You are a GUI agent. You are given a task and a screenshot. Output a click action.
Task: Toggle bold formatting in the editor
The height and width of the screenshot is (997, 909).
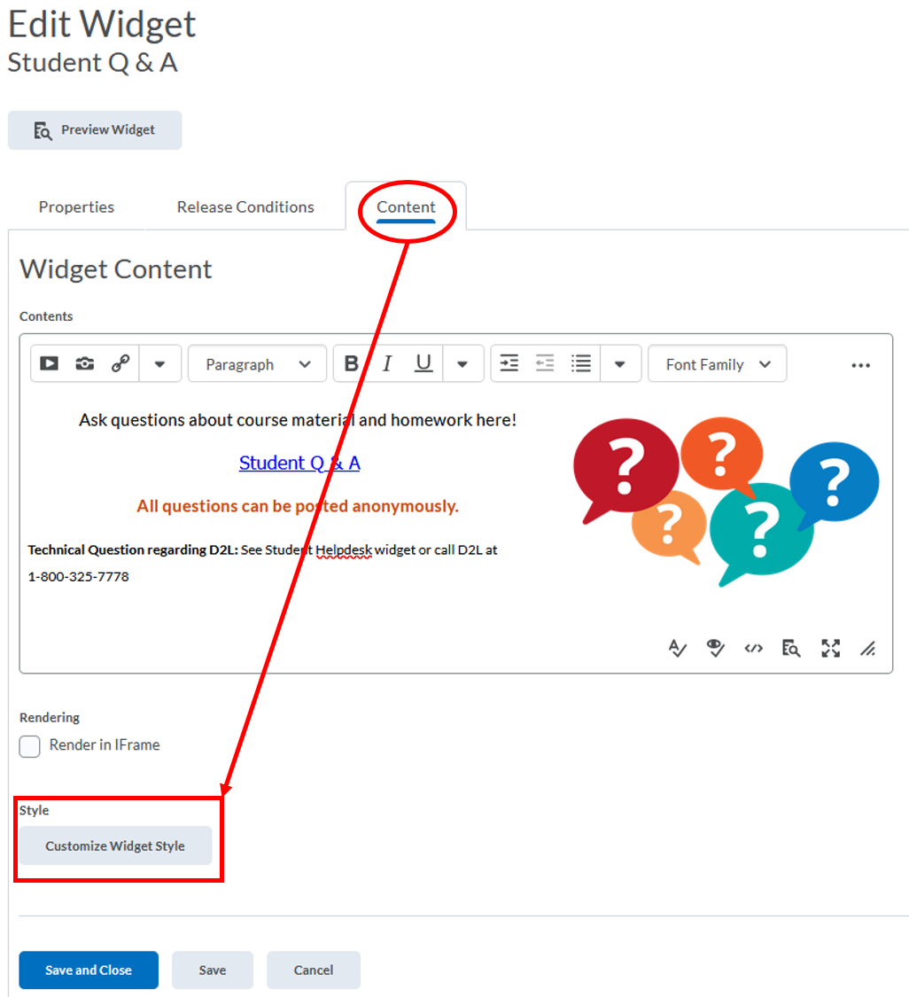(352, 363)
